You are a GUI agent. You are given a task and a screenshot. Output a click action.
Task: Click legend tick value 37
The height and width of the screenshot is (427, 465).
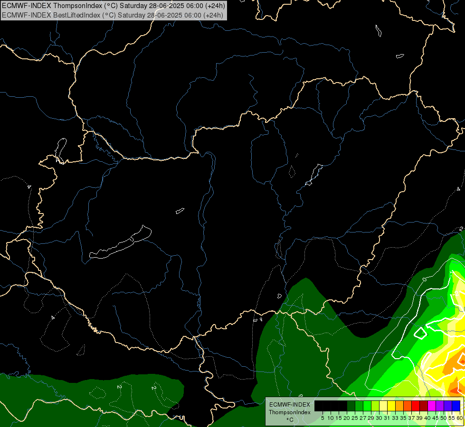412,418
